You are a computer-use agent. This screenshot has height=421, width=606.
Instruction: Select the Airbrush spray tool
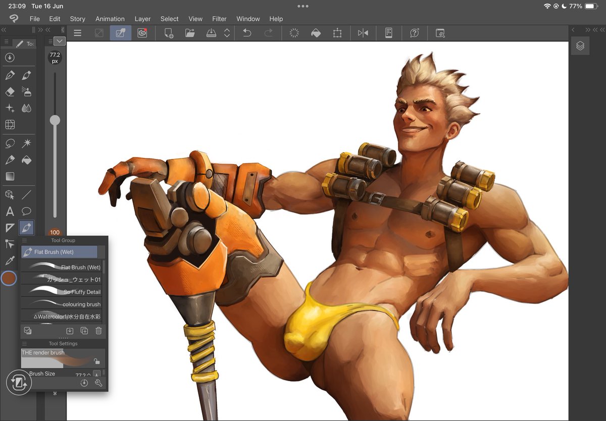[x=27, y=92]
